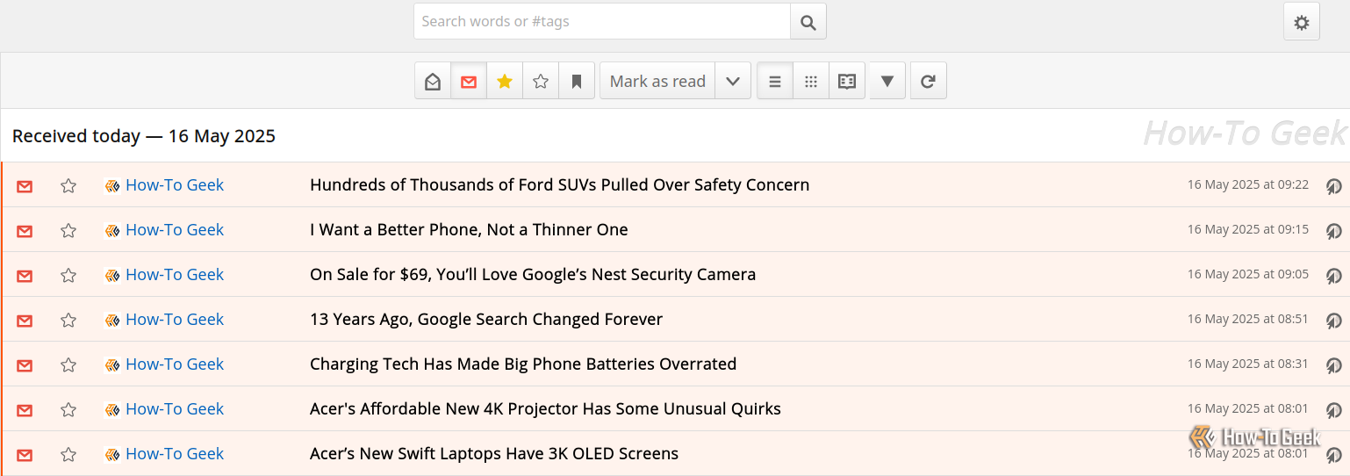Click the bookmark icon in the toolbar

click(577, 82)
